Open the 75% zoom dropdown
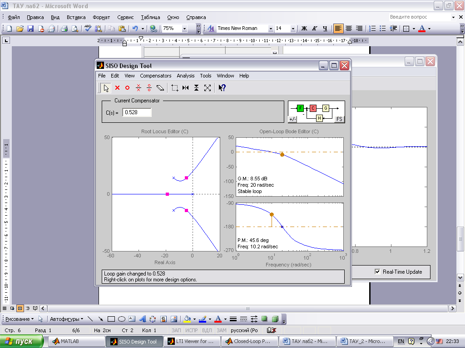 184,29
